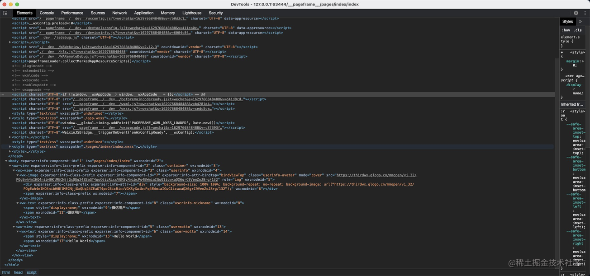The height and width of the screenshot is (276, 590).
Task: Open the Performance tab
Action: pos(72,13)
